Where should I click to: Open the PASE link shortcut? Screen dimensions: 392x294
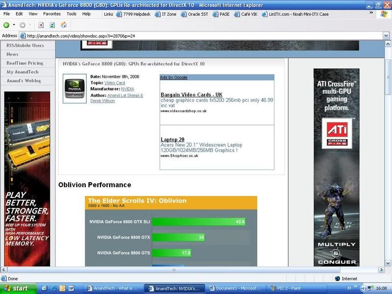click(221, 14)
